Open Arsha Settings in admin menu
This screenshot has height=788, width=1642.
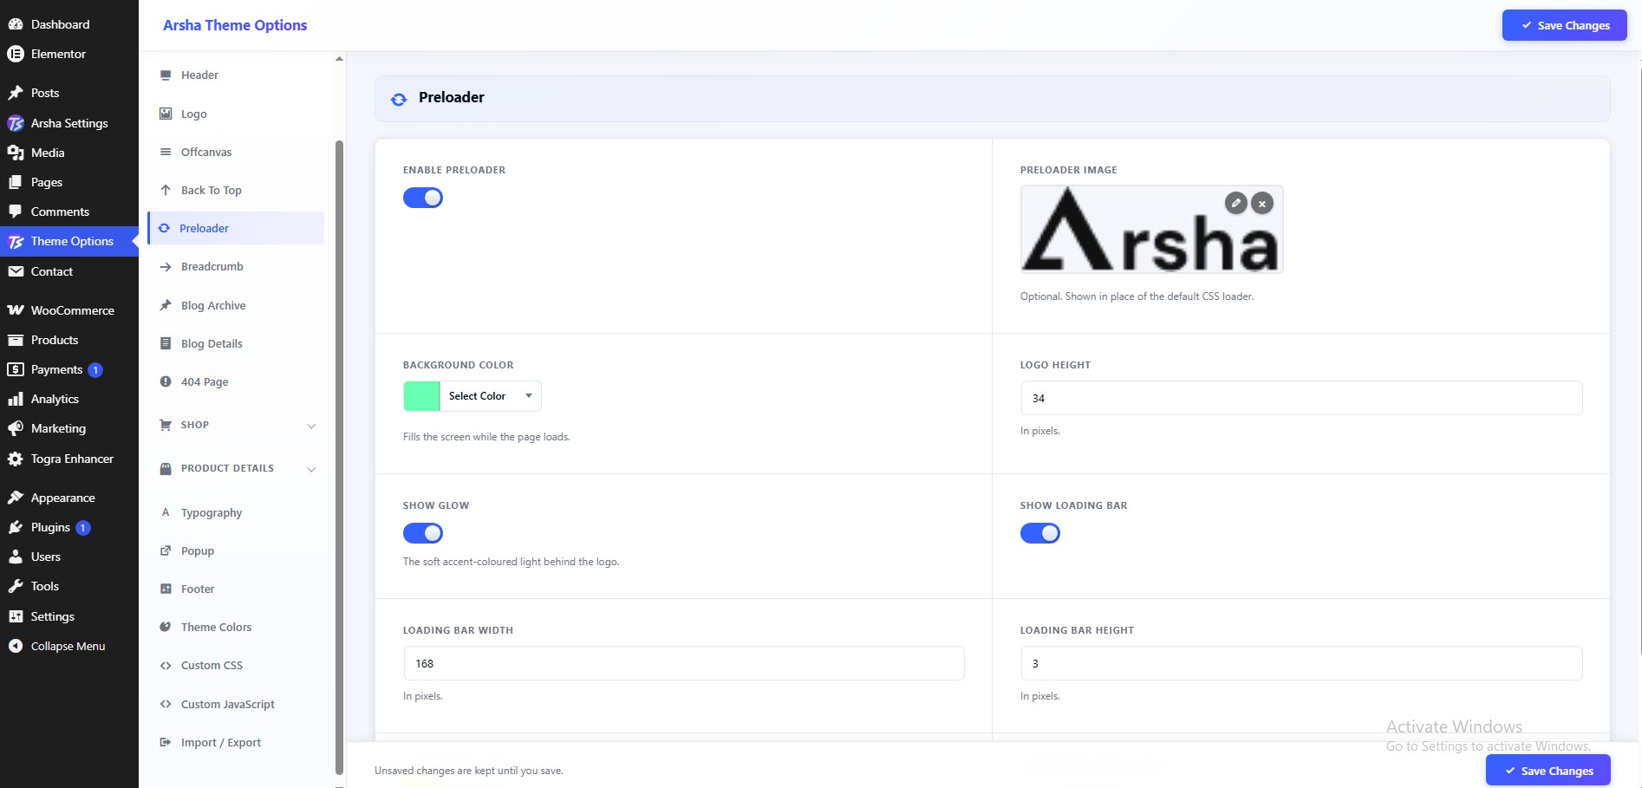(69, 123)
